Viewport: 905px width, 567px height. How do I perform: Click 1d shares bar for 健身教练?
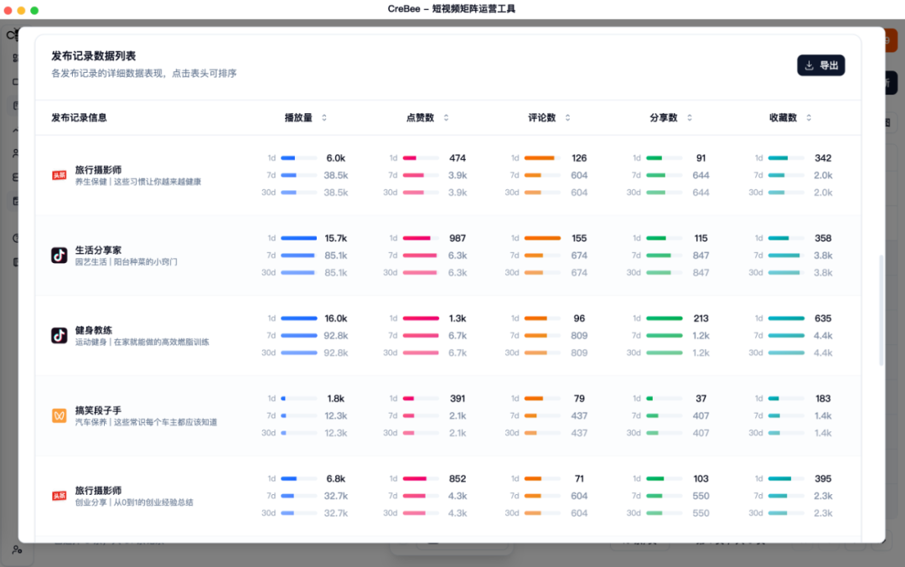coord(665,318)
